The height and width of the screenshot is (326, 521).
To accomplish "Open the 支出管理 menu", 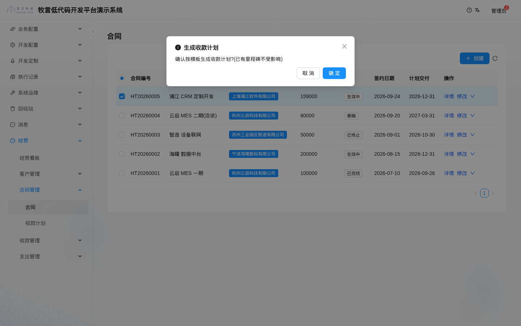I will pos(48,256).
